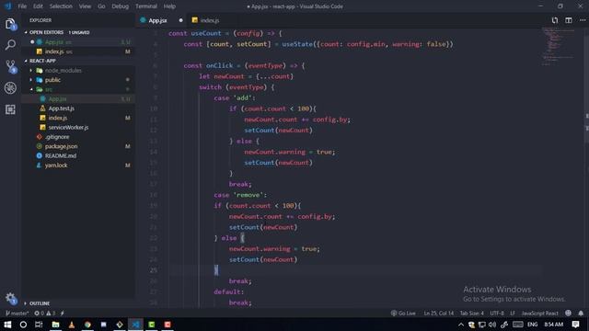Click the code minimap preview
589x331 pixels.
[558, 47]
